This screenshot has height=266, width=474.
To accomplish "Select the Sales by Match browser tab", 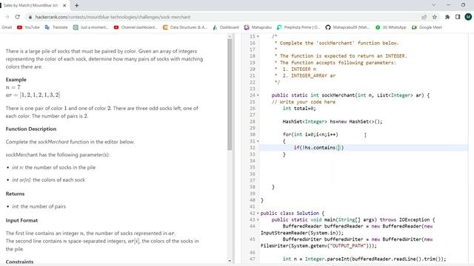I will [x=33, y=5].
